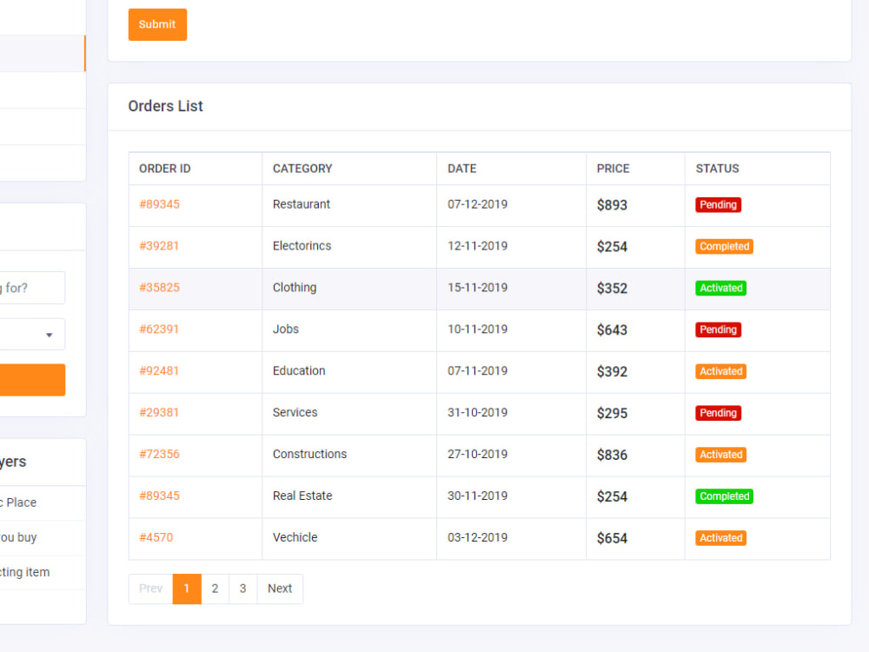Screen dimensions: 869x652
Task: Expand the sidebar dropdown arrow
Action: pyautogui.click(x=50, y=335)
